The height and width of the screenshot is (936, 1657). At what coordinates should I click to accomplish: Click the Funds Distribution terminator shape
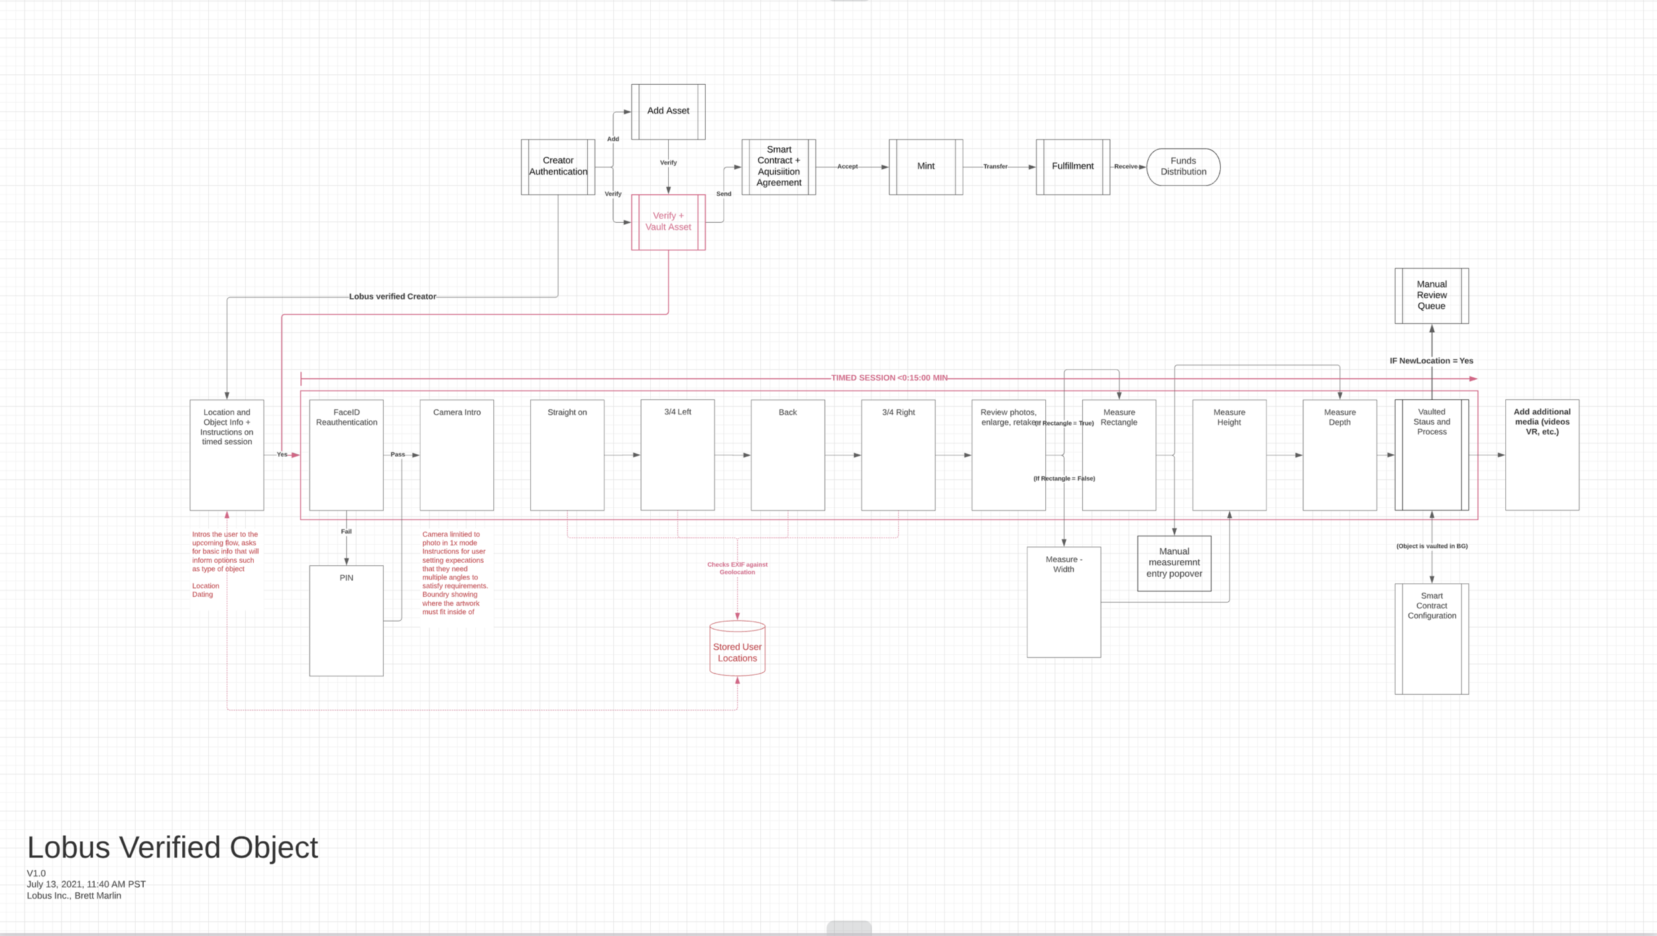tap(1184, 166)
